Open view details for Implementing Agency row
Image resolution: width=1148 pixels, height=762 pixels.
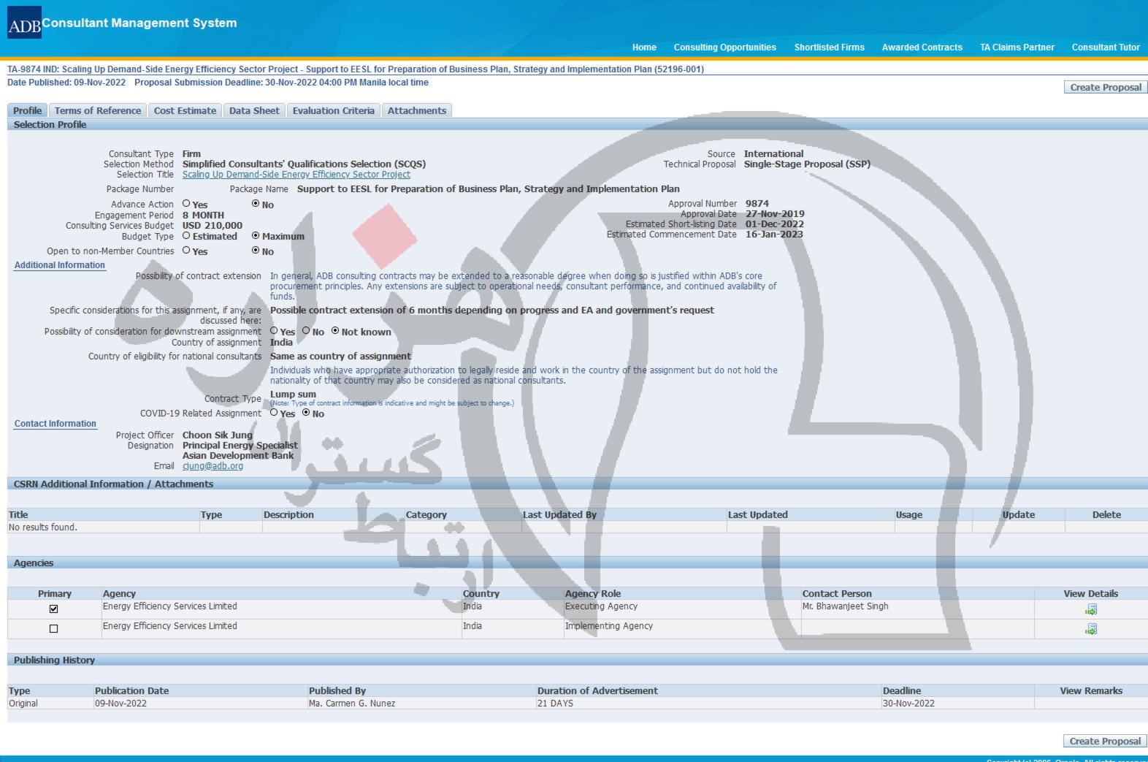point(1091,629)
